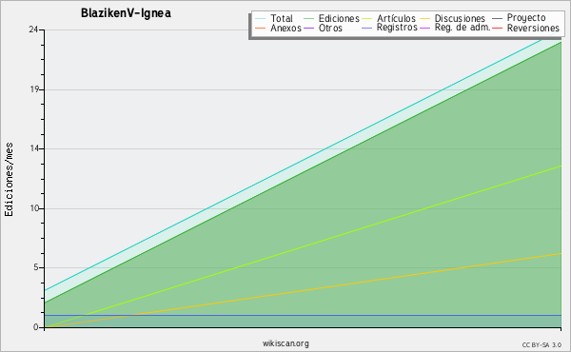Select the Artículos legend entry

pyautogui.click(x=396, y=18)
